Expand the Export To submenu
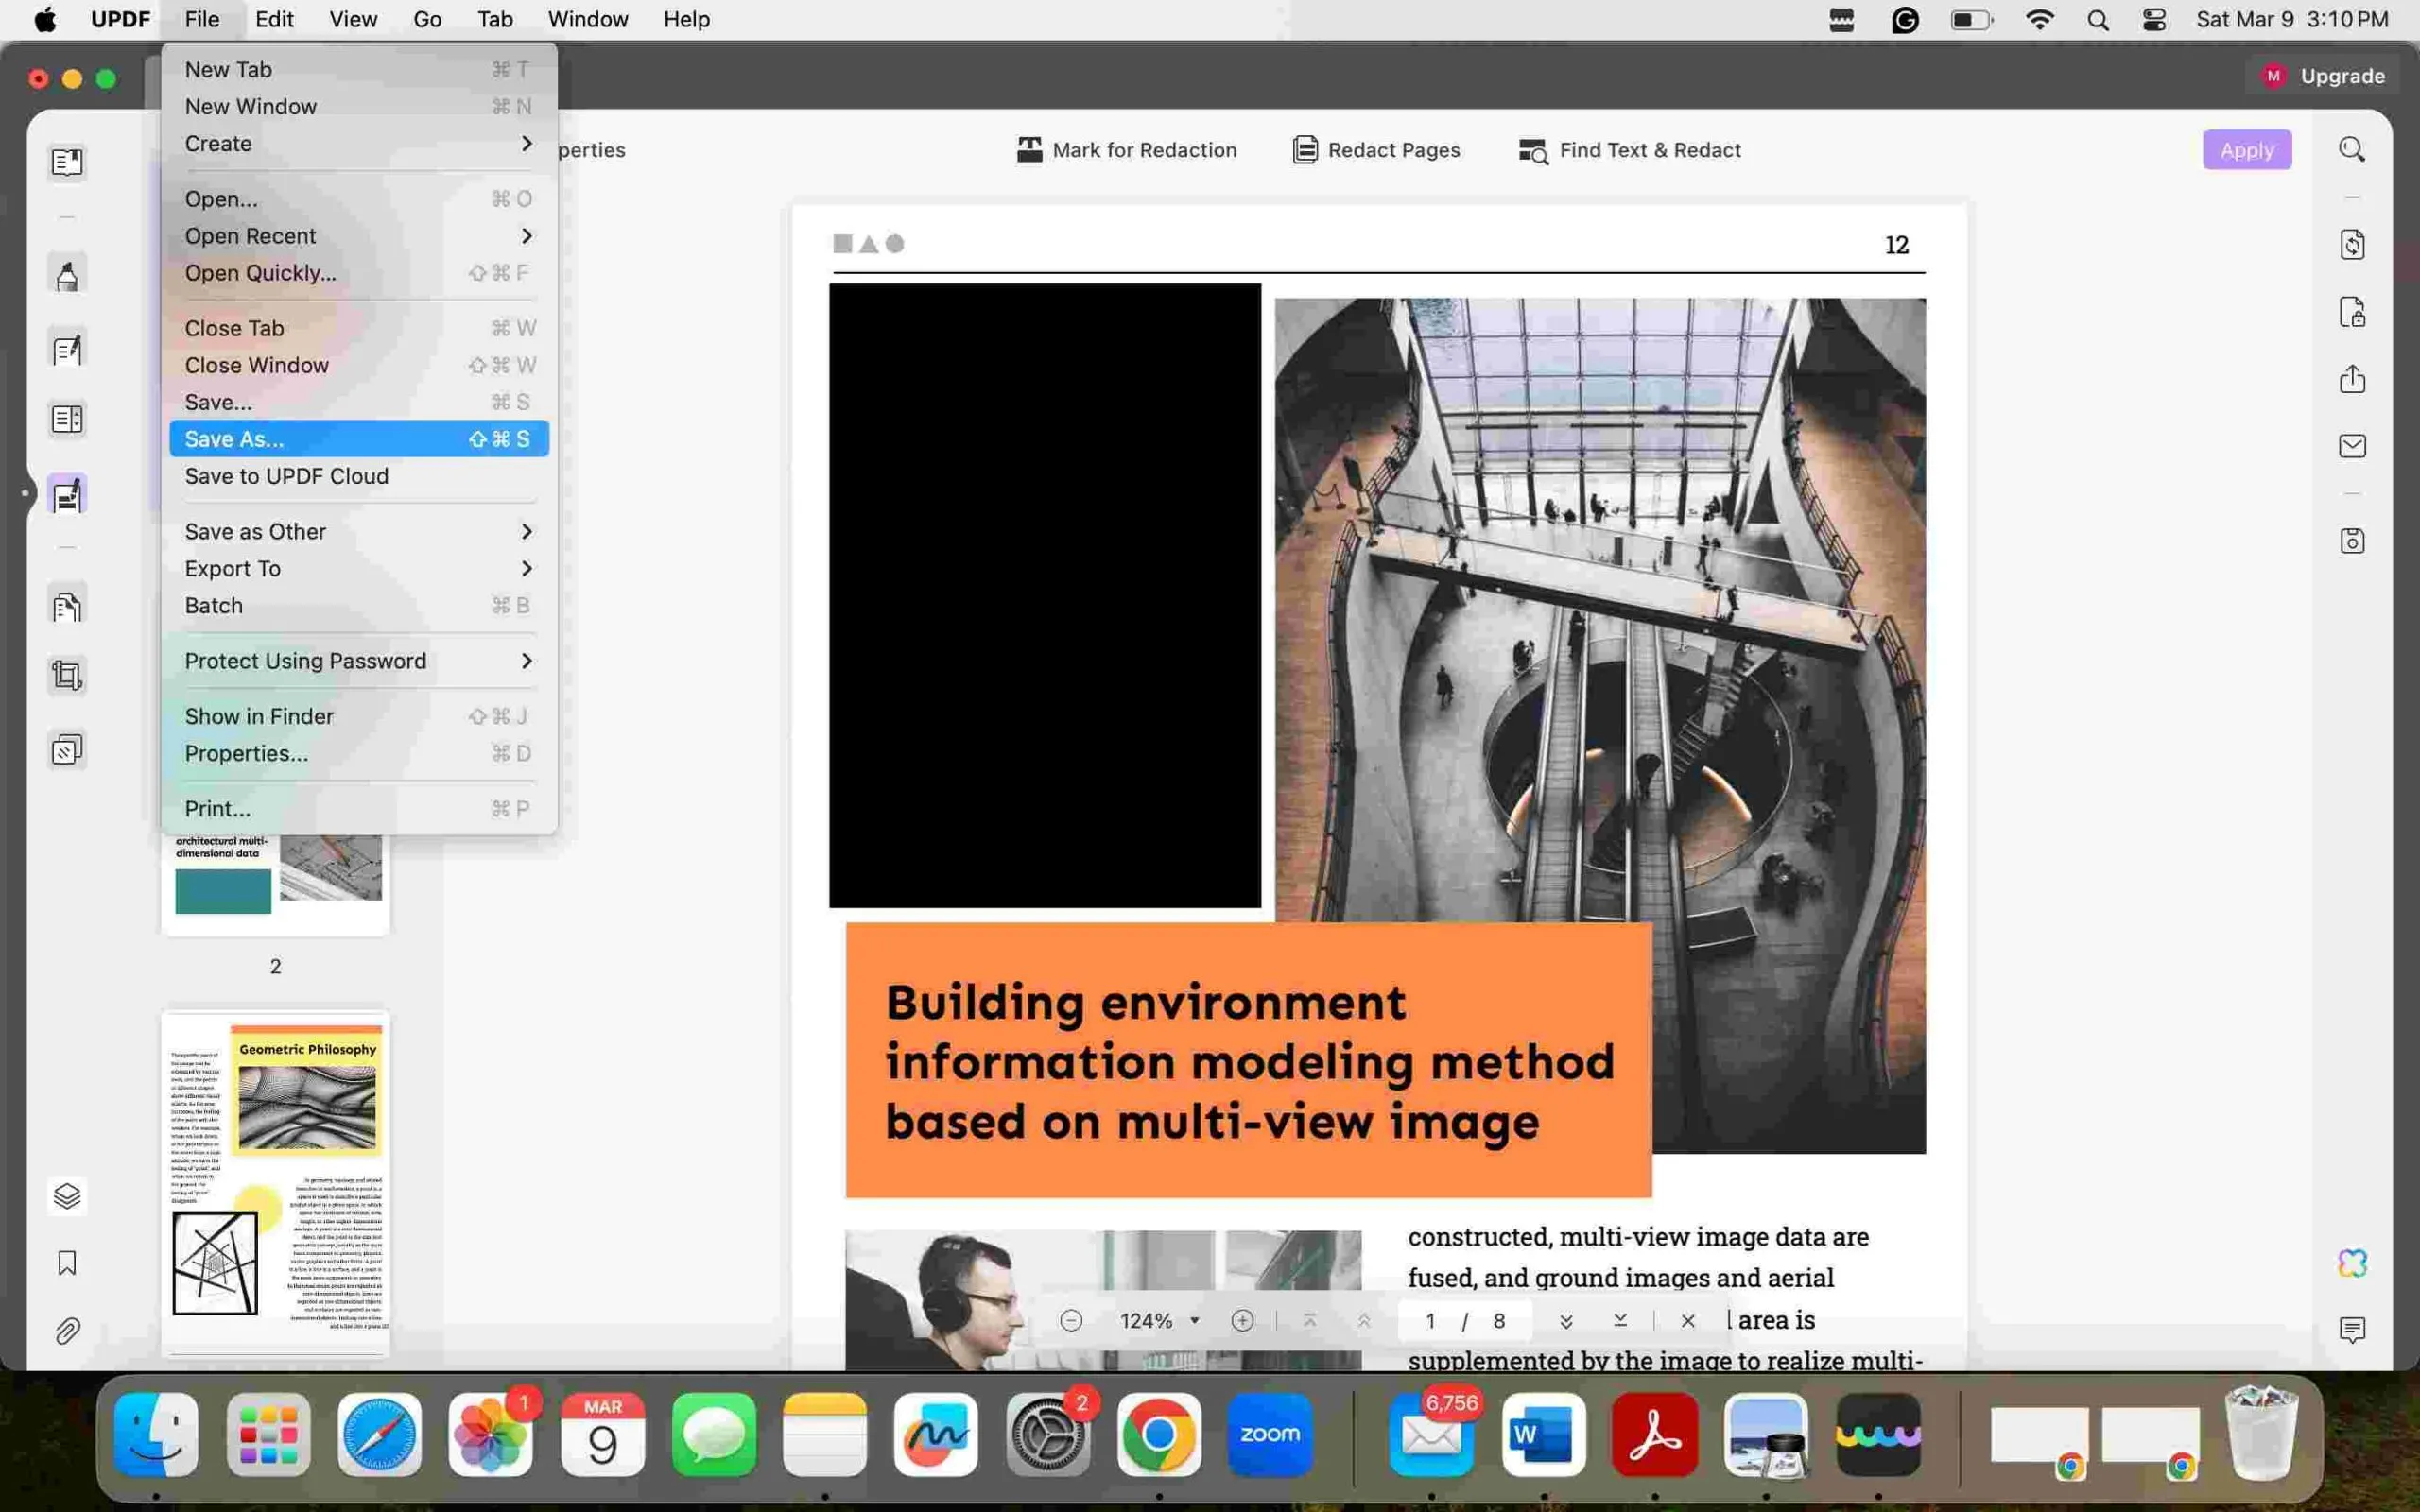 point(358,568)
